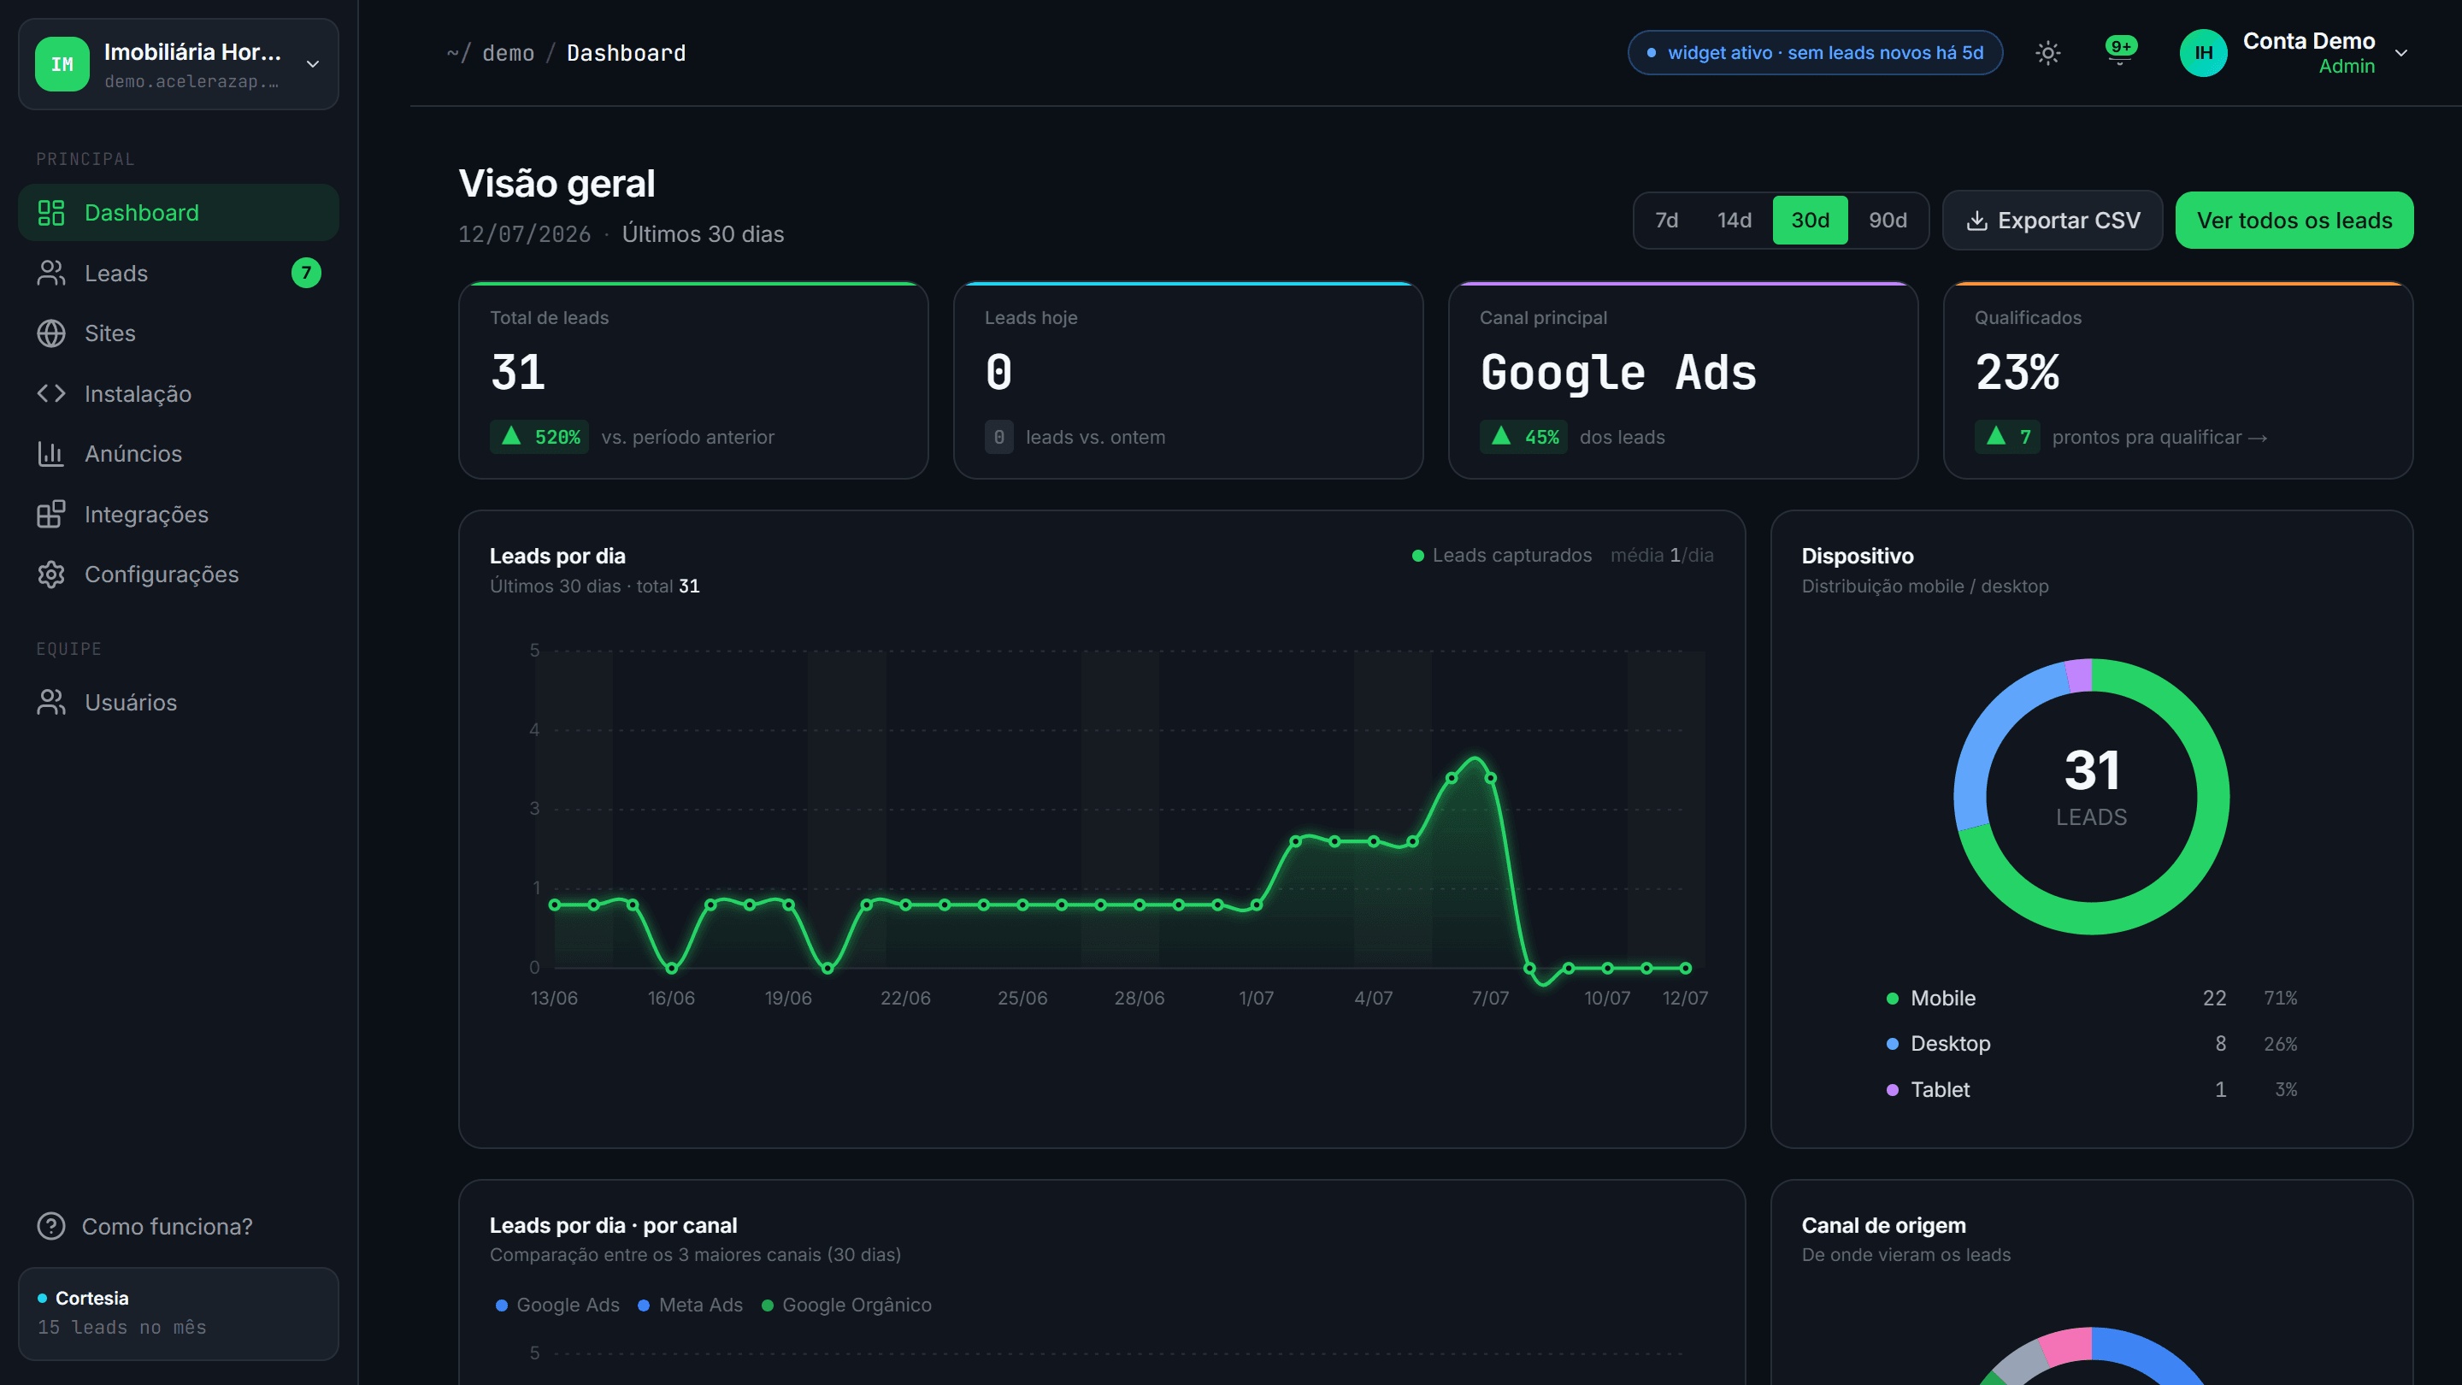
Task: Click the Leads people icon
Action: (50, 274)
